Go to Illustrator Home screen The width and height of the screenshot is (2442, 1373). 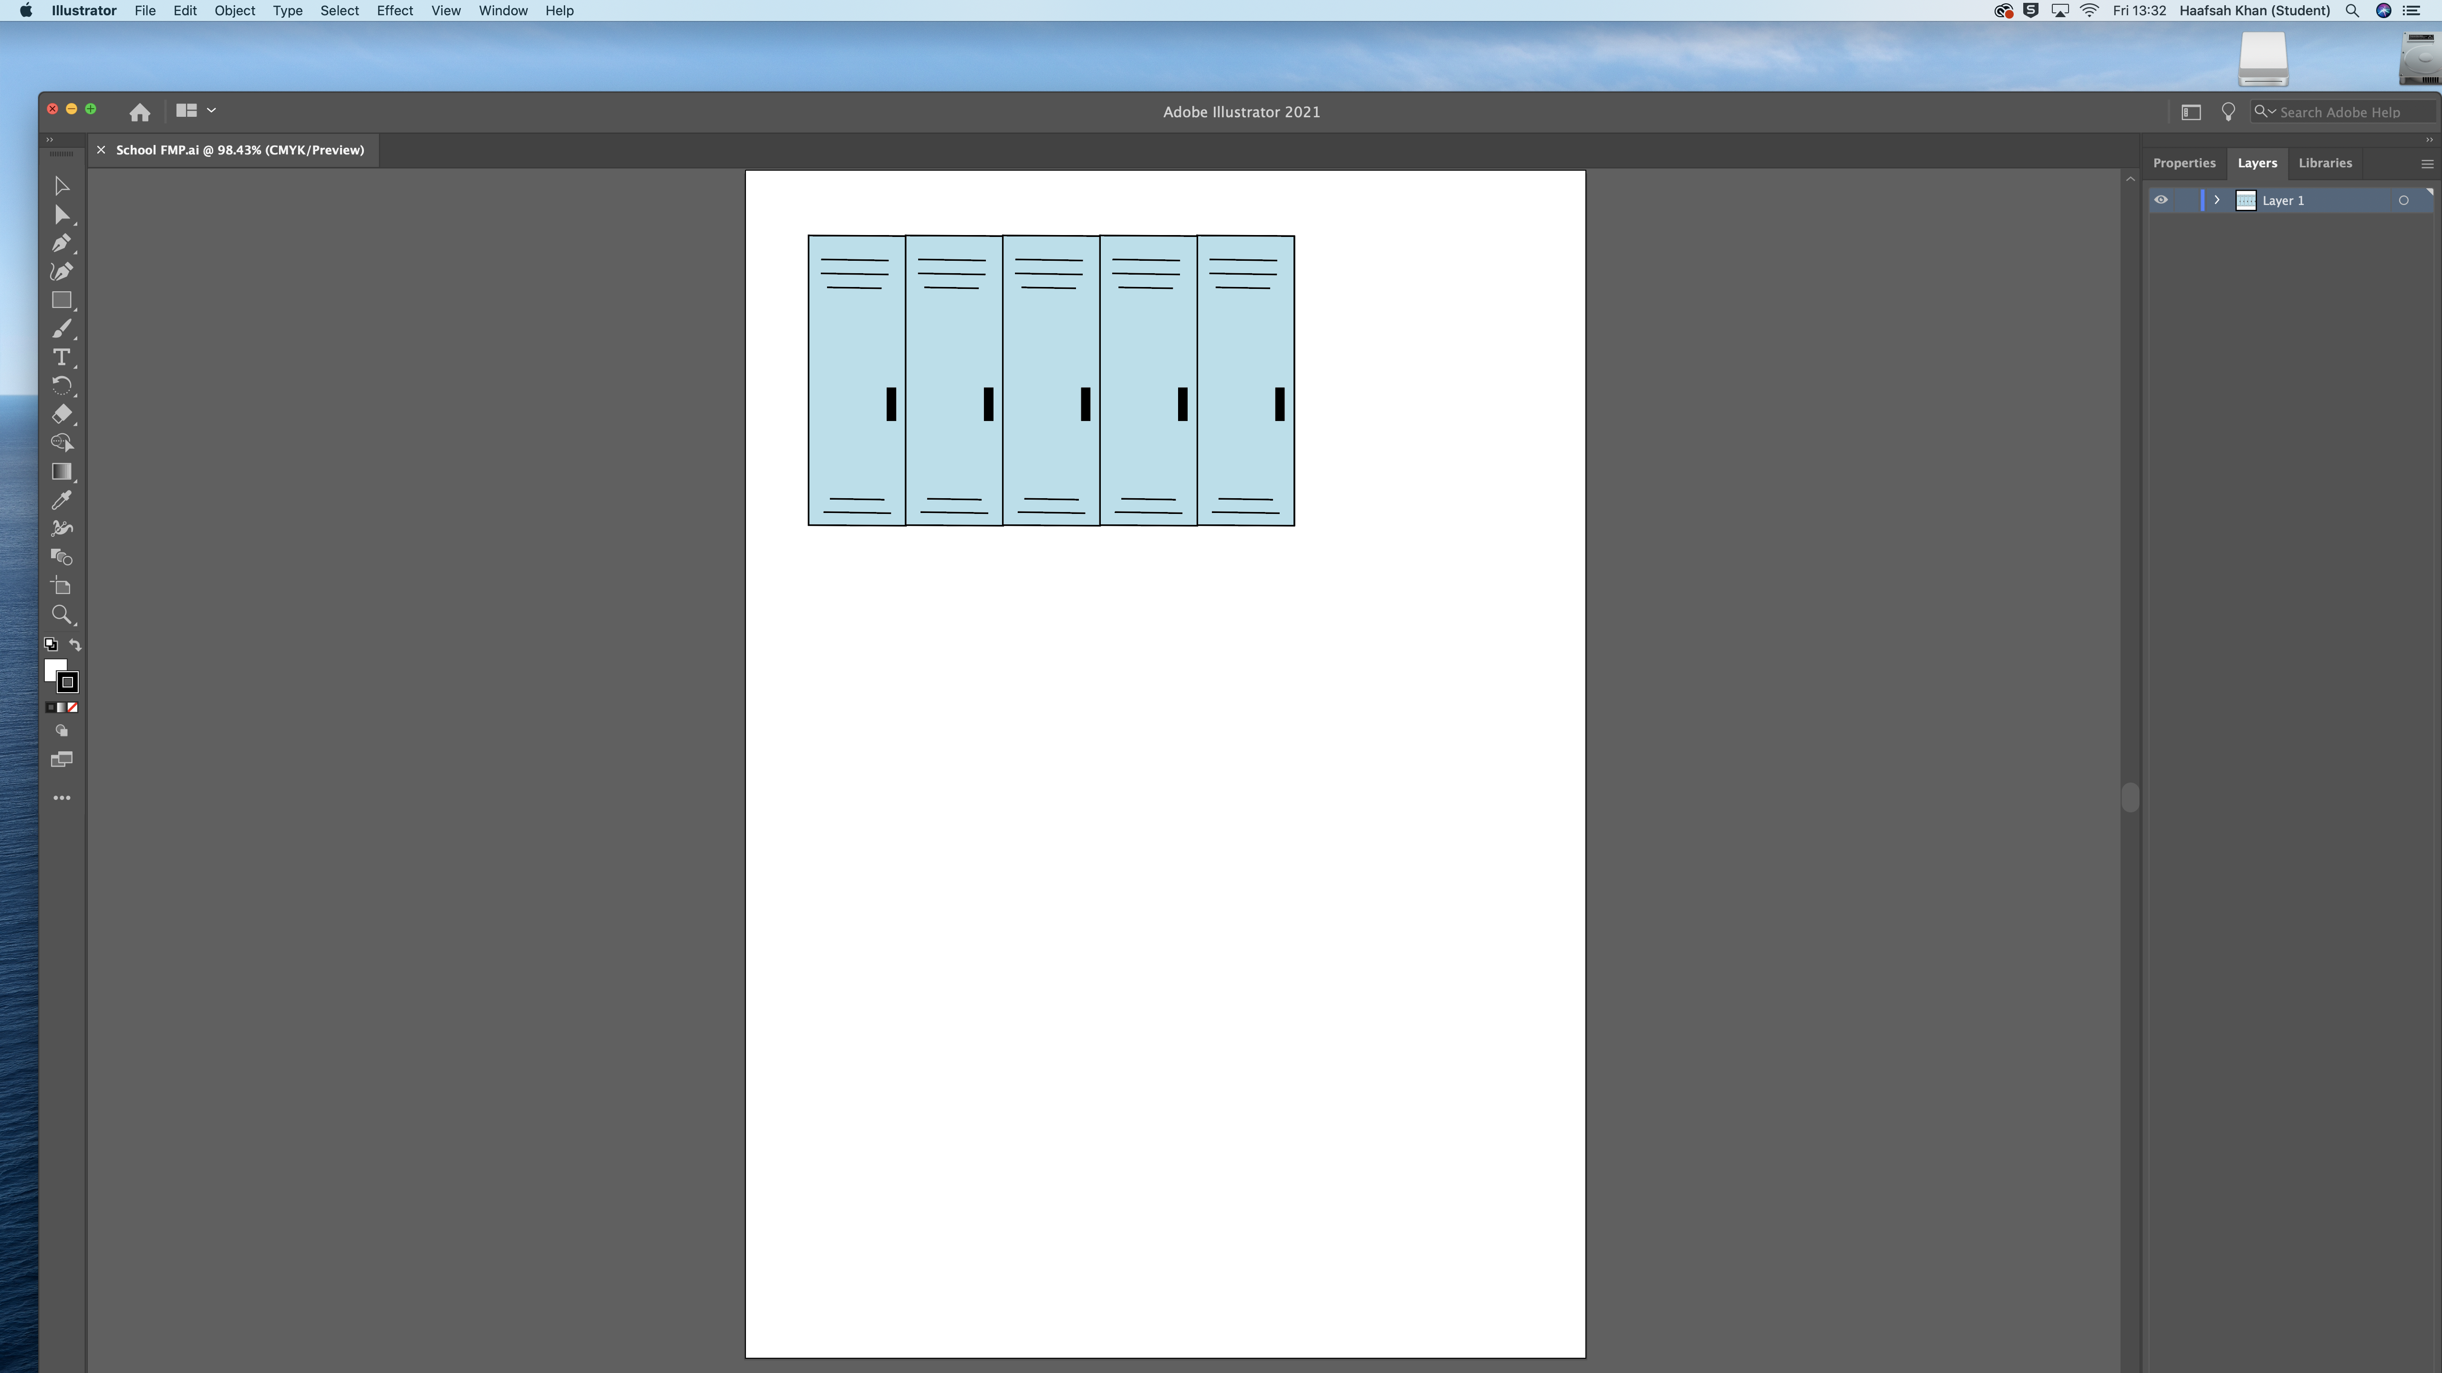tap(140, 113)
